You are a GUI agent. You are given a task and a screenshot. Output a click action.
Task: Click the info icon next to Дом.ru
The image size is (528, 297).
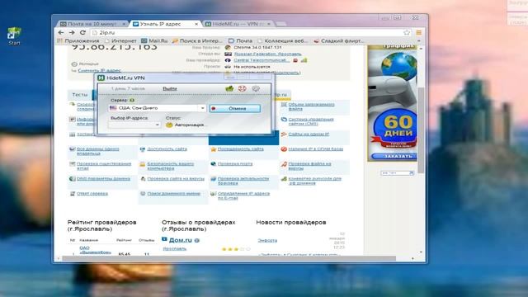(197, 240)
